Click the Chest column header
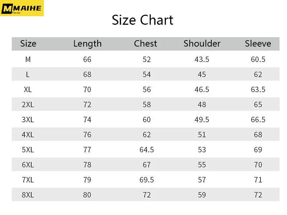This screenshot has height=215, width=287. pyautogui.click(x=146, y=43)
